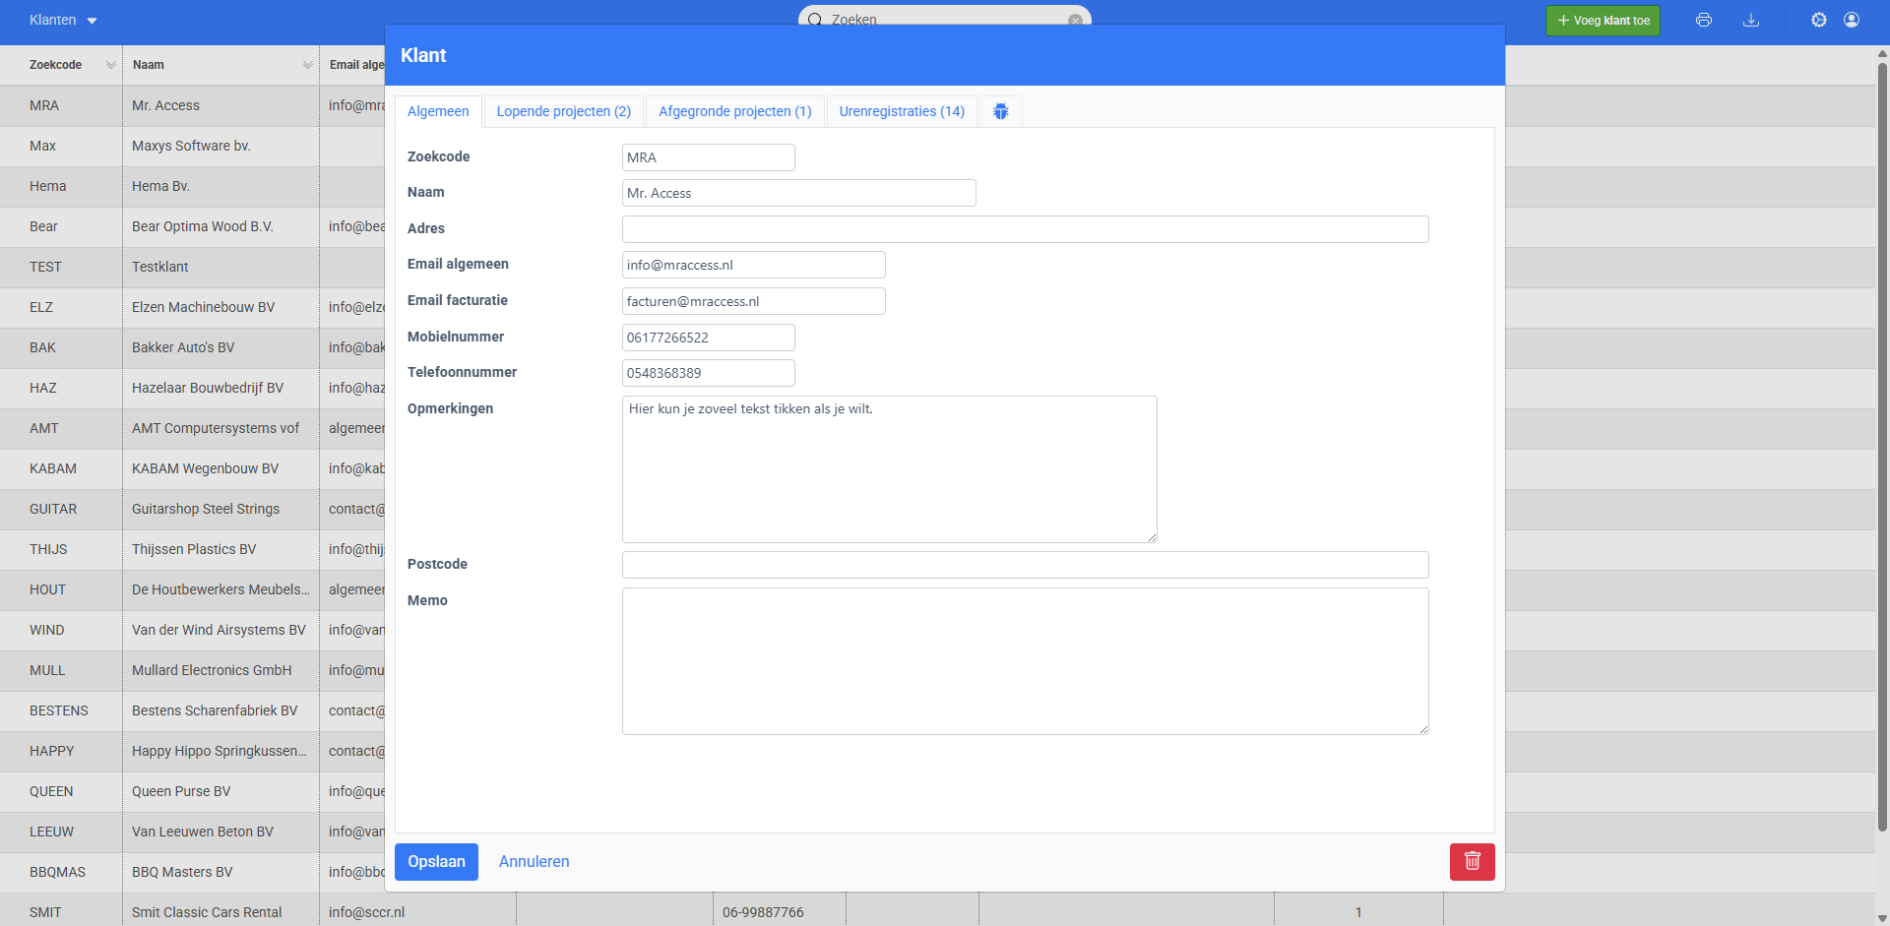The image size is (1890, 926).
Task: Clear the search box with the X icon
Action: click(1075, 20)
